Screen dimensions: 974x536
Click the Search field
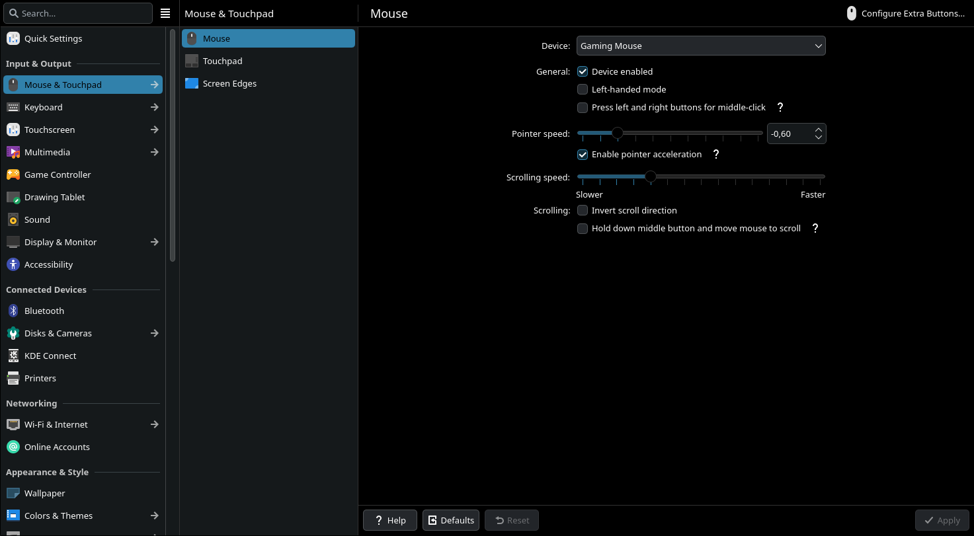click(x=78, y=13)
